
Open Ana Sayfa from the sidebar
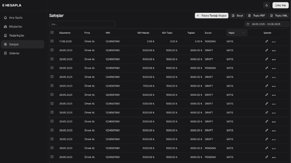coord(22,18)
